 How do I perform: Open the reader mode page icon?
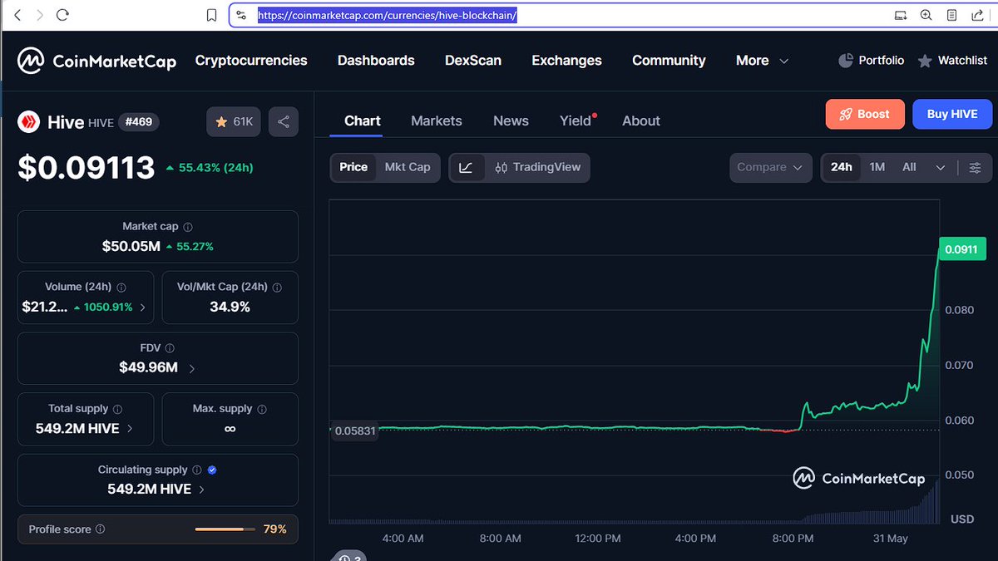[952, 15]
